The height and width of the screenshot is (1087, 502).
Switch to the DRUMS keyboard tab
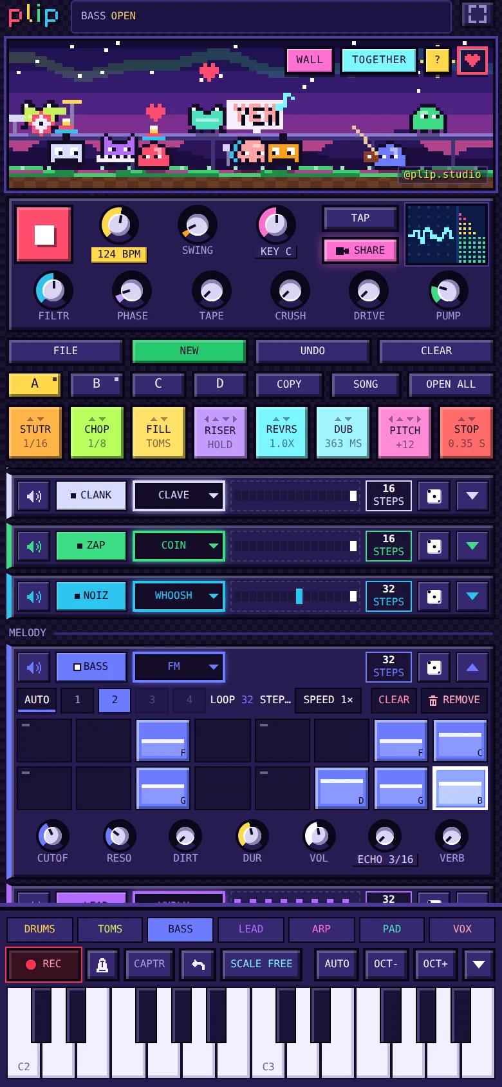pyautogui.click(x=40, y=929)
